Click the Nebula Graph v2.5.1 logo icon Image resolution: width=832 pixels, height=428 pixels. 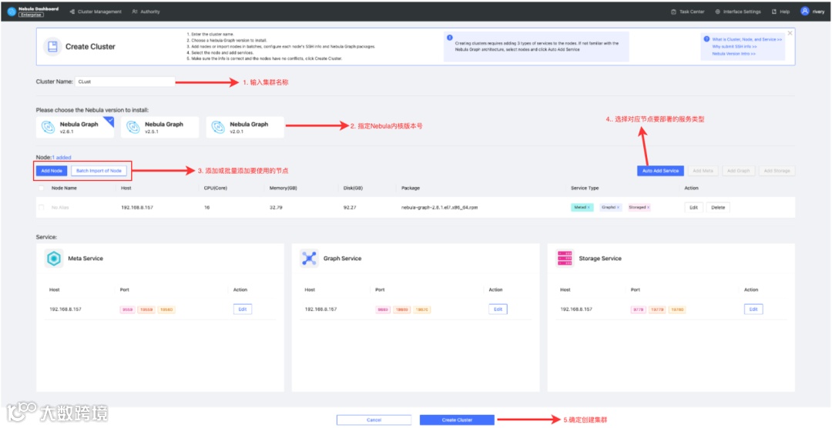133,127
